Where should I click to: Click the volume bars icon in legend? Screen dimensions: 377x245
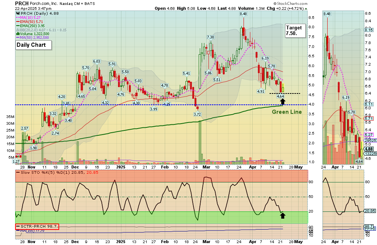pyautogui.click(x=18, y=34)
